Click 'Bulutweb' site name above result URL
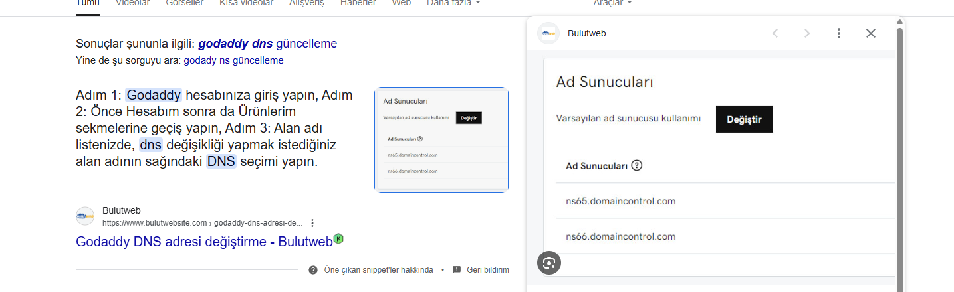Image resolution: width=954 pixels, height=292 pixels. [122, 210]
